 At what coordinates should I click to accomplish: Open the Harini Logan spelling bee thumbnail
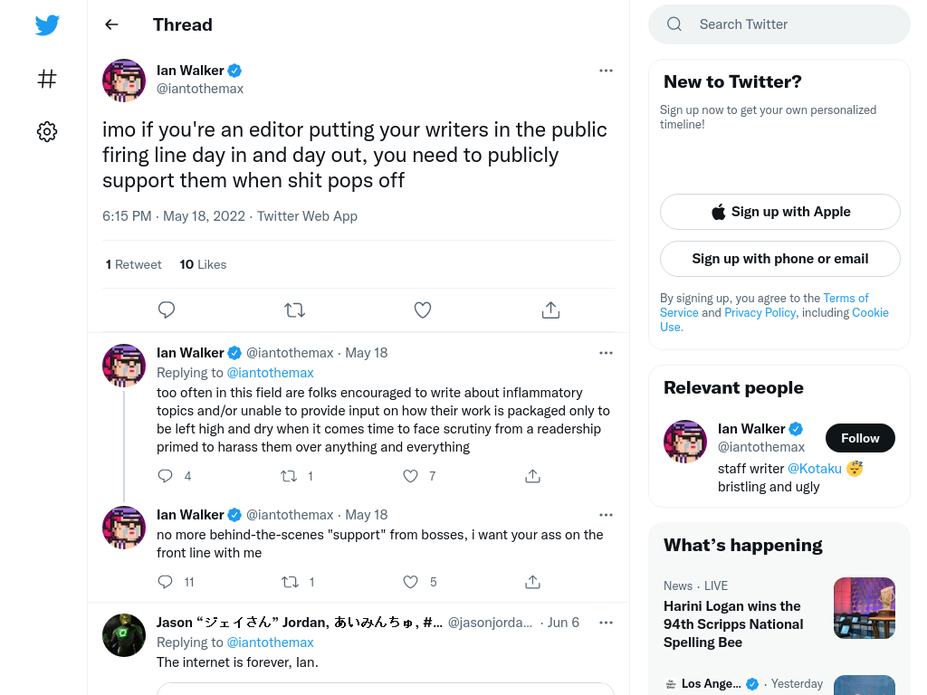864,608
